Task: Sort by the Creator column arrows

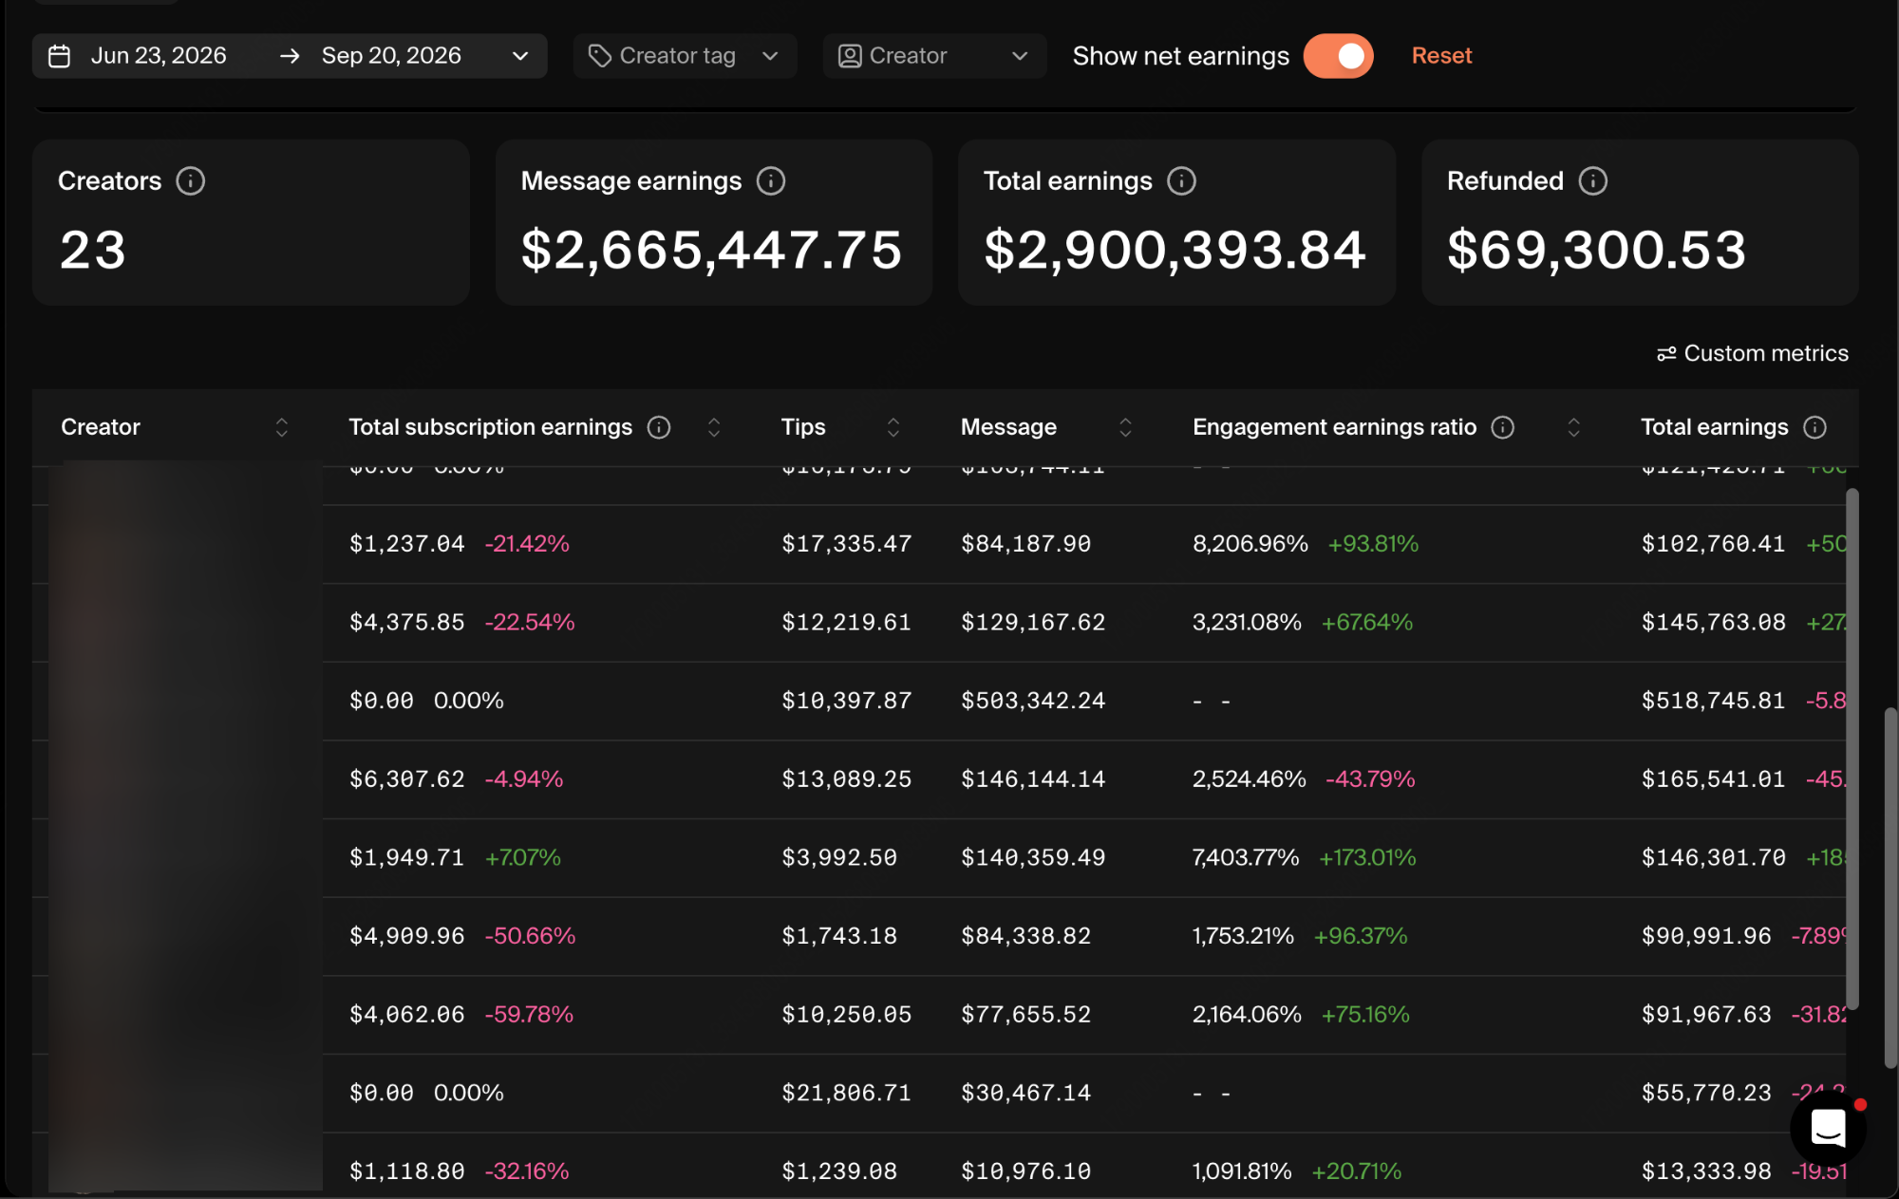Action: coord(281,427)
